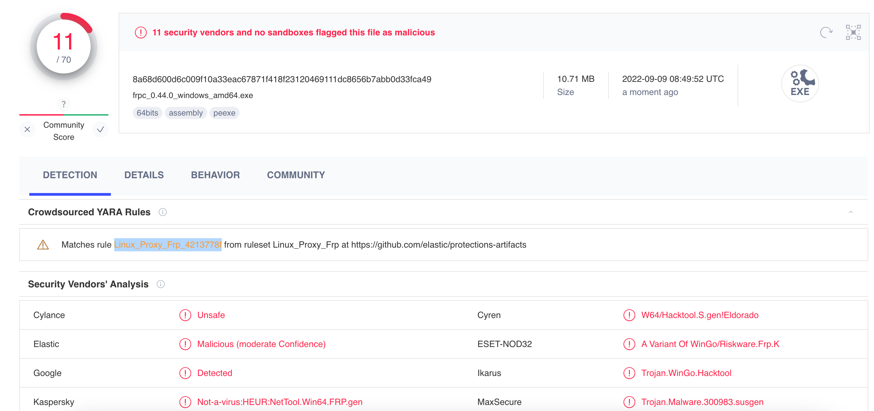Image resolution: width=874 pixels, height=411 pixels.
Task: Click the reanalyze refresh icon
Action: tap(826, 33)
